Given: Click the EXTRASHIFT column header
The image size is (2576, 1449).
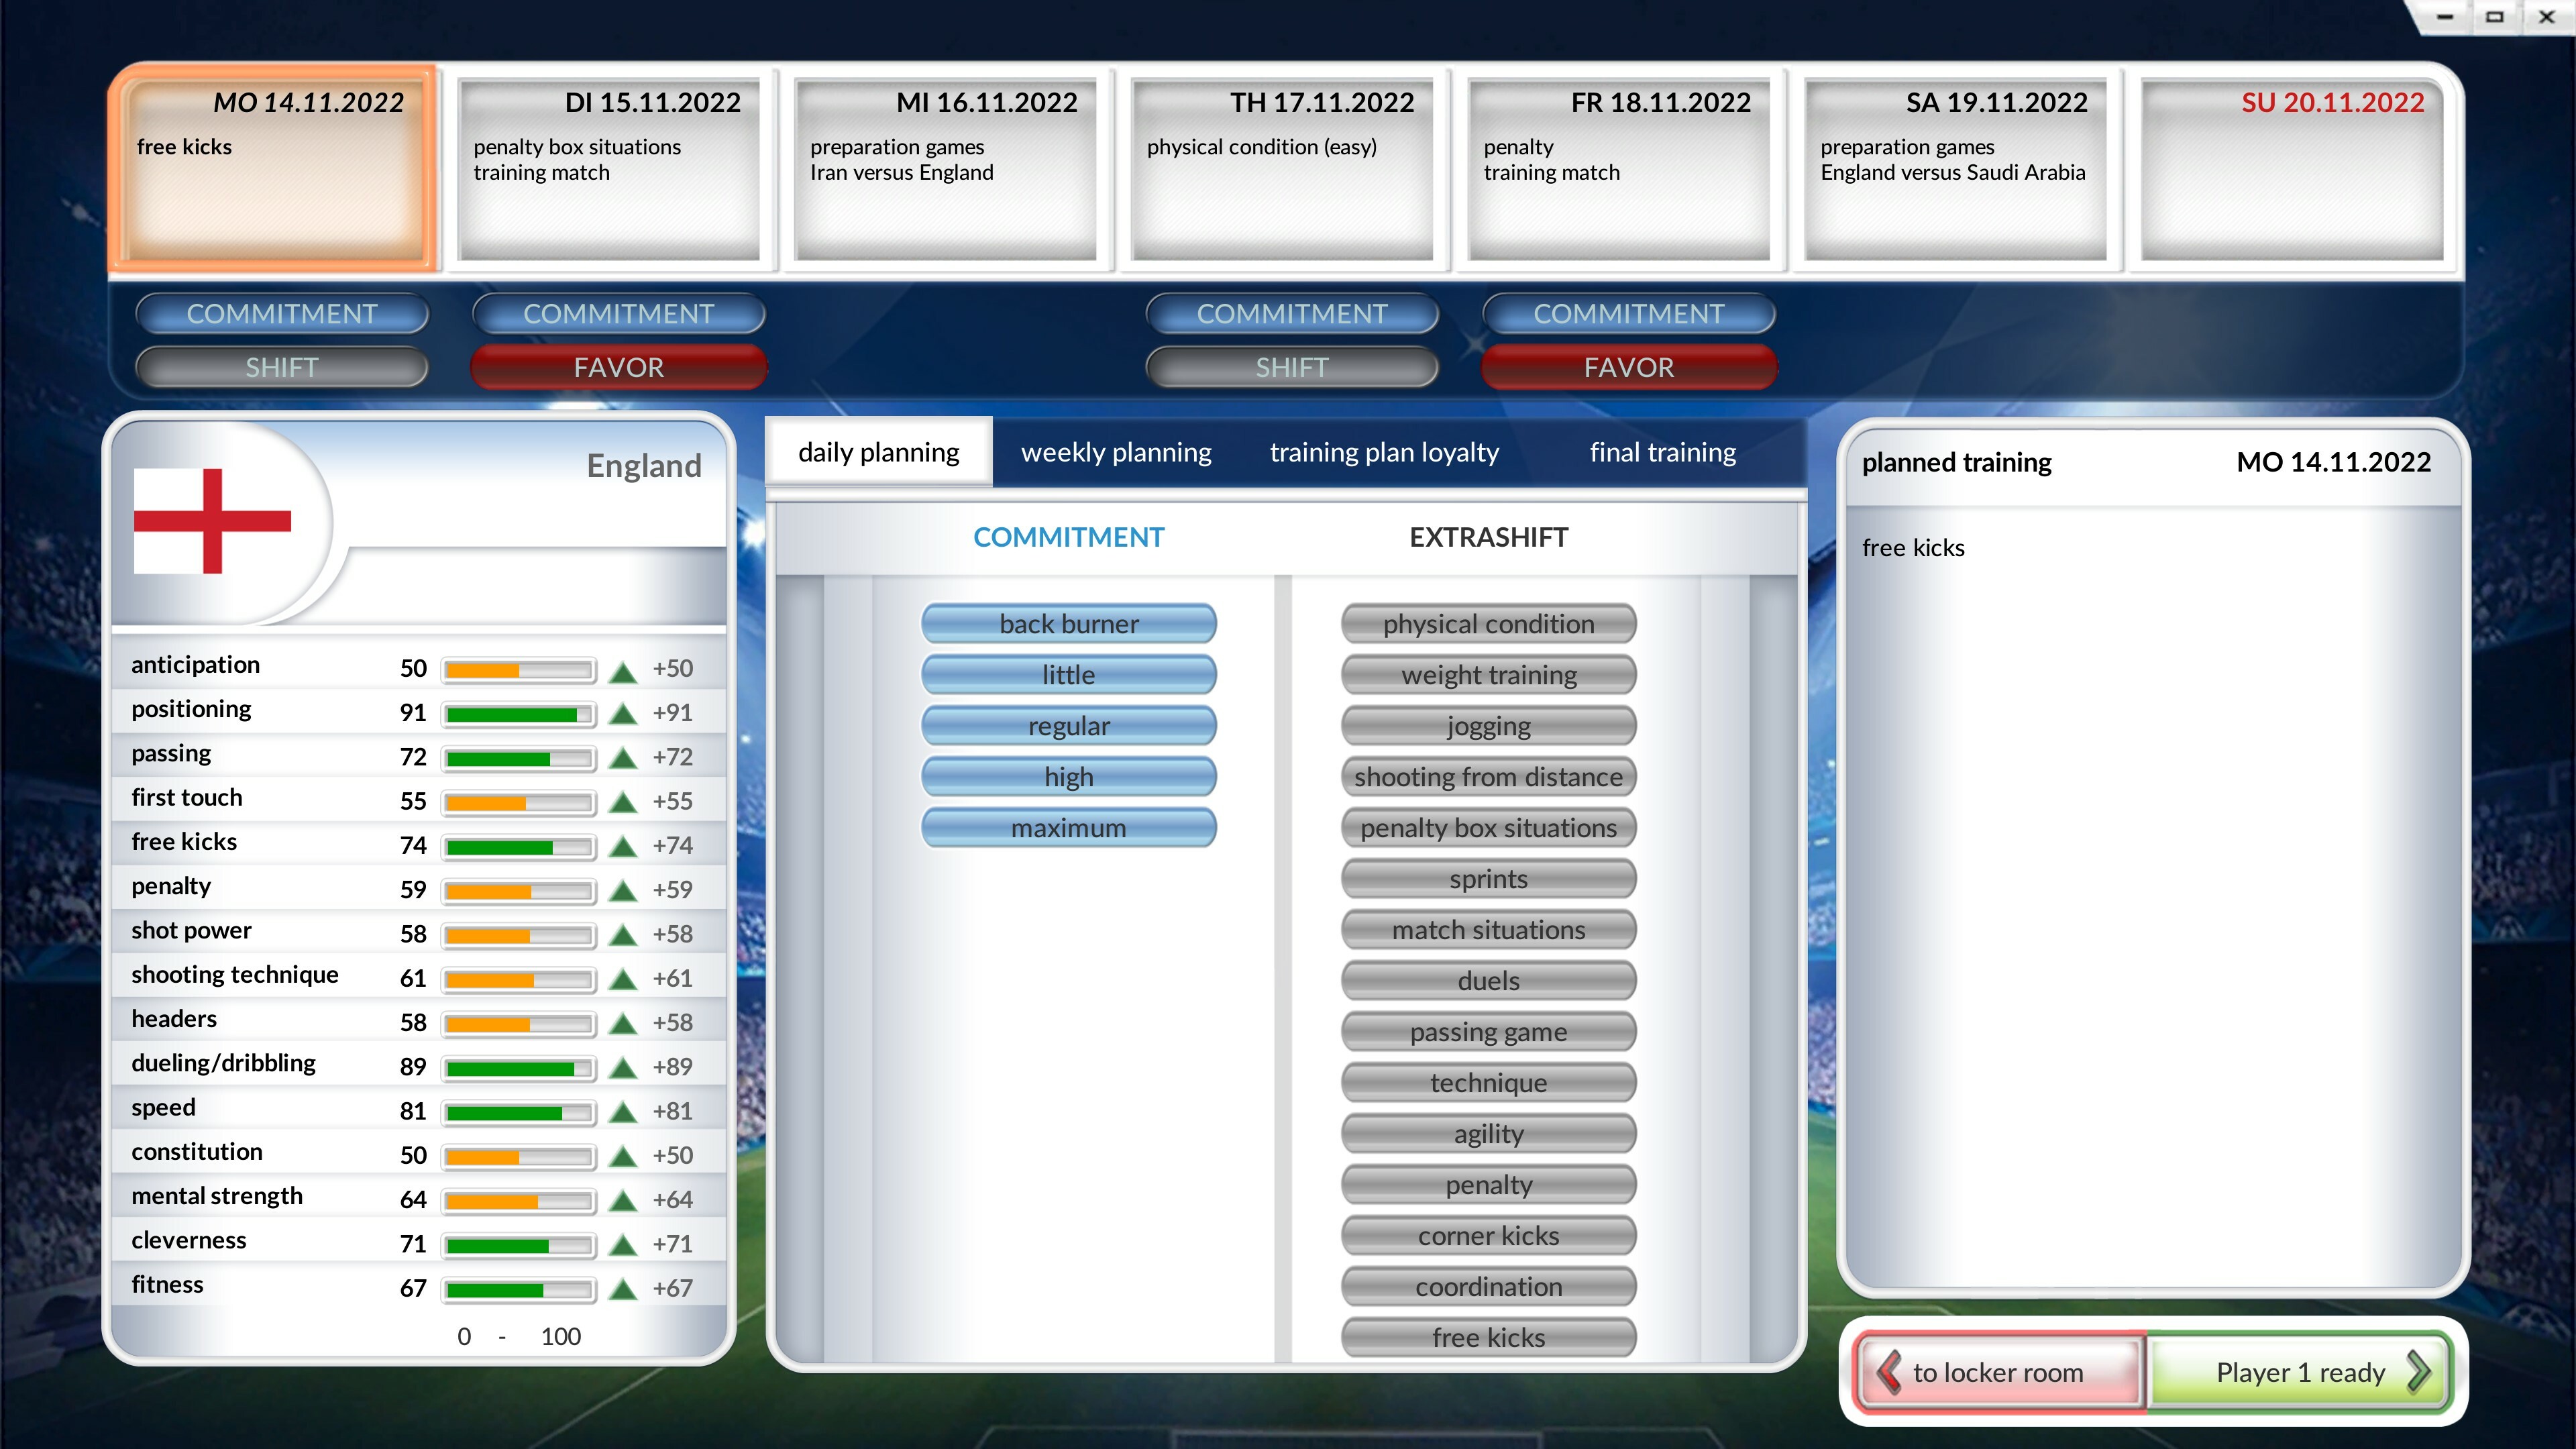Looking at the screenshot, I should (1488, 538).
